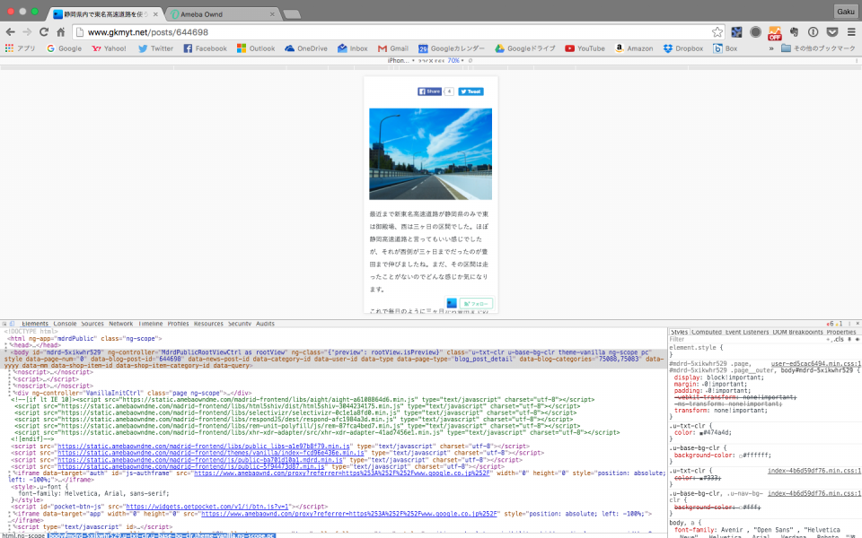
Task: Click the address bar URL field
Action: [399, 32]
